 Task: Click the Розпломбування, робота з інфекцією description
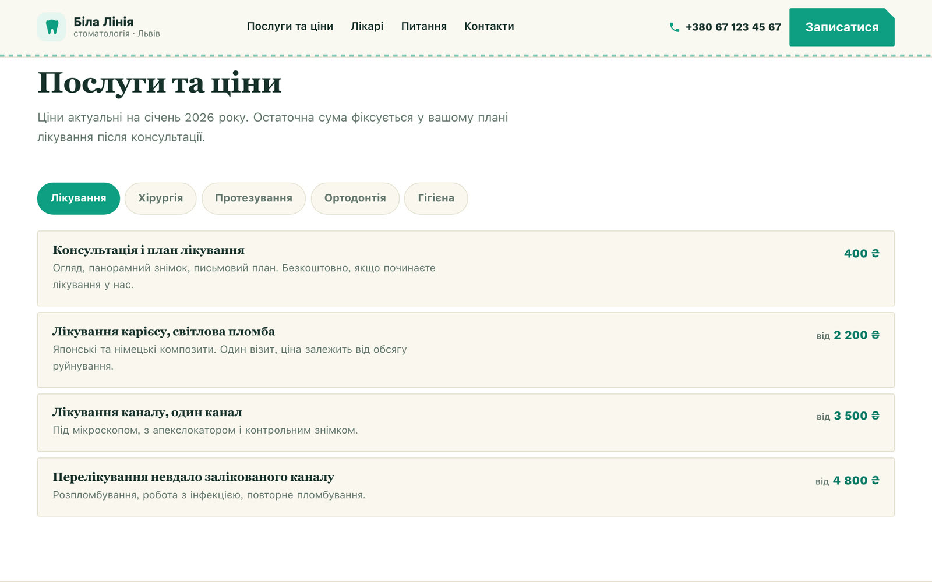[x=209, y=495]
